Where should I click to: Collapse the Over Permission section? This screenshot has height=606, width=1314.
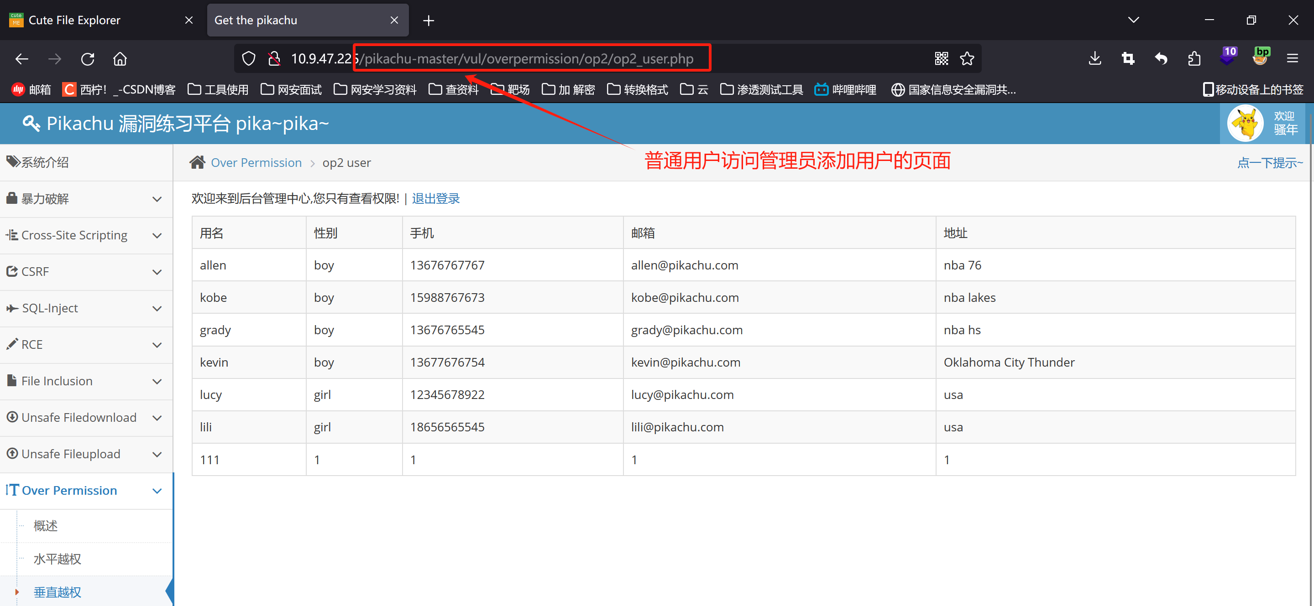click(86, 491)
